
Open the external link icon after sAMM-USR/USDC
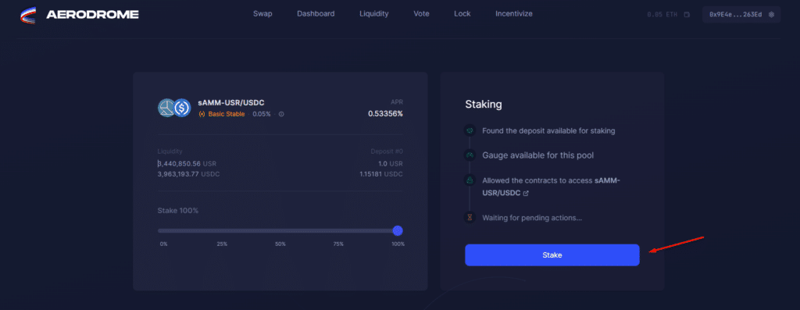[x=526, y=194]
